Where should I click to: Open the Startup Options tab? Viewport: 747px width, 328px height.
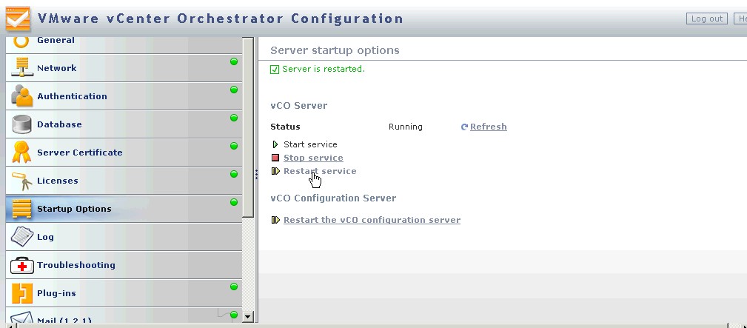[x=74, y=209]
